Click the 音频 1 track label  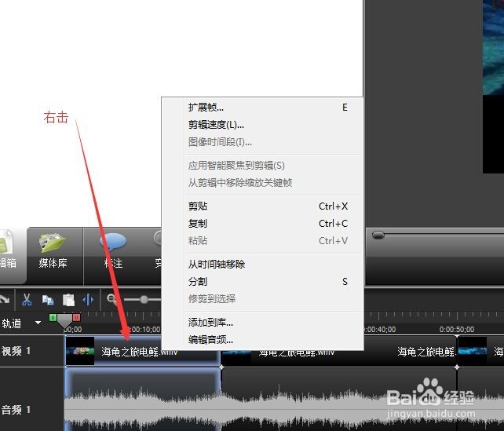click(16, 410)
